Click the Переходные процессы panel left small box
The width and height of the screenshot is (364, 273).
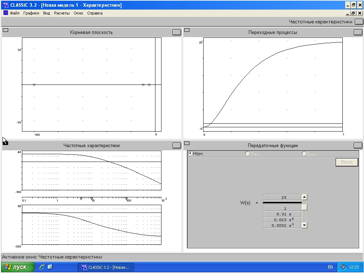click(187, 30)
